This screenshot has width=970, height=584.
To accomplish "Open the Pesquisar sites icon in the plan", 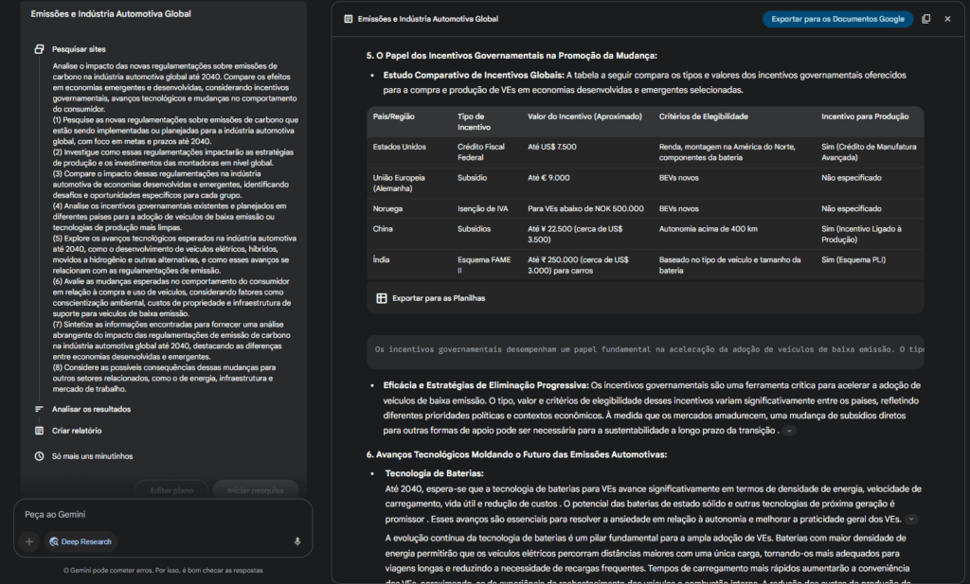I will [38, 49].
